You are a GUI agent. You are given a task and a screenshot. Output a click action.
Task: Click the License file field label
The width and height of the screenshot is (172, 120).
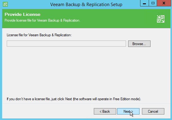tap(39, 35)
